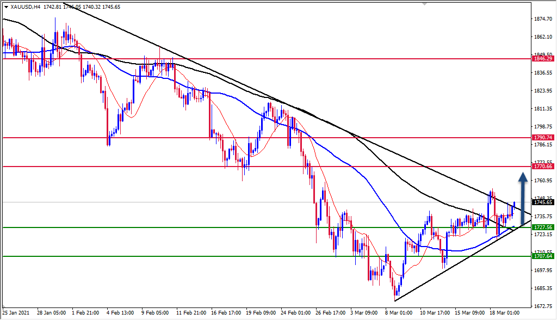Click the red 1846.29 price level tag
Viewport: 557px width, 320px height.
click(543, 59)
